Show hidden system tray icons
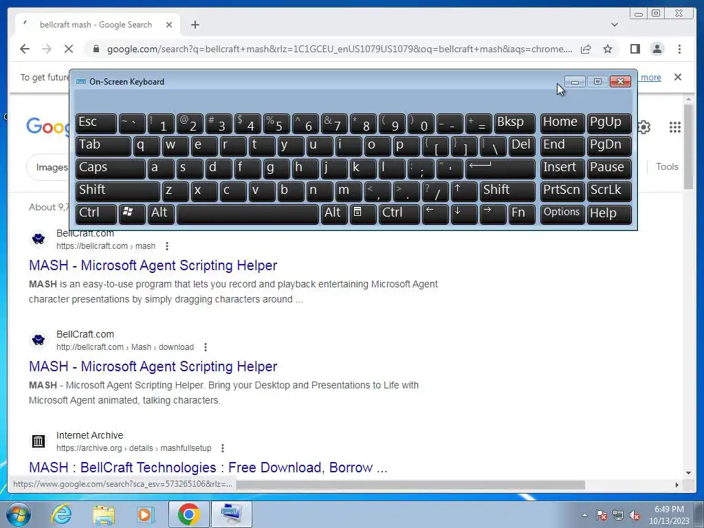 (x=584, y=515)
